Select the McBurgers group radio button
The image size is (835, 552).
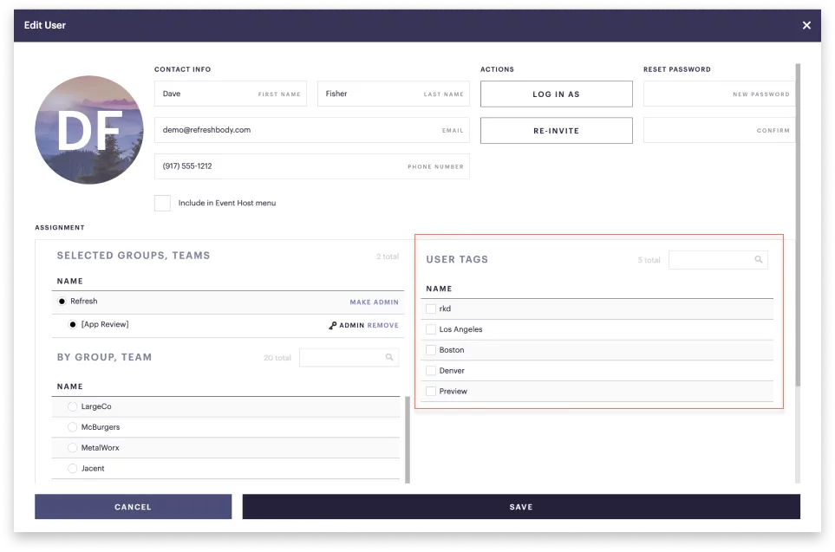pyautogui.click(x=73, y=427)
